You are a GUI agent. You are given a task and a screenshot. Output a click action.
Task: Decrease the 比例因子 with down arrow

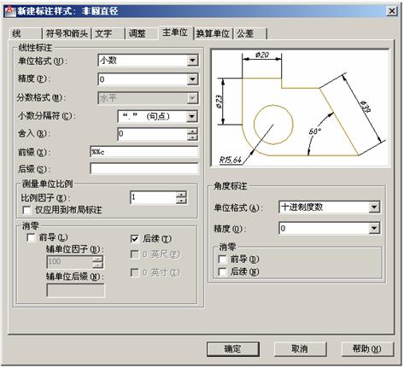point(181,201)
